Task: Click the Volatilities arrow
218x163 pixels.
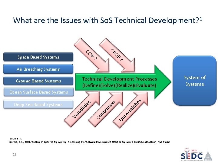Action: 82,109
